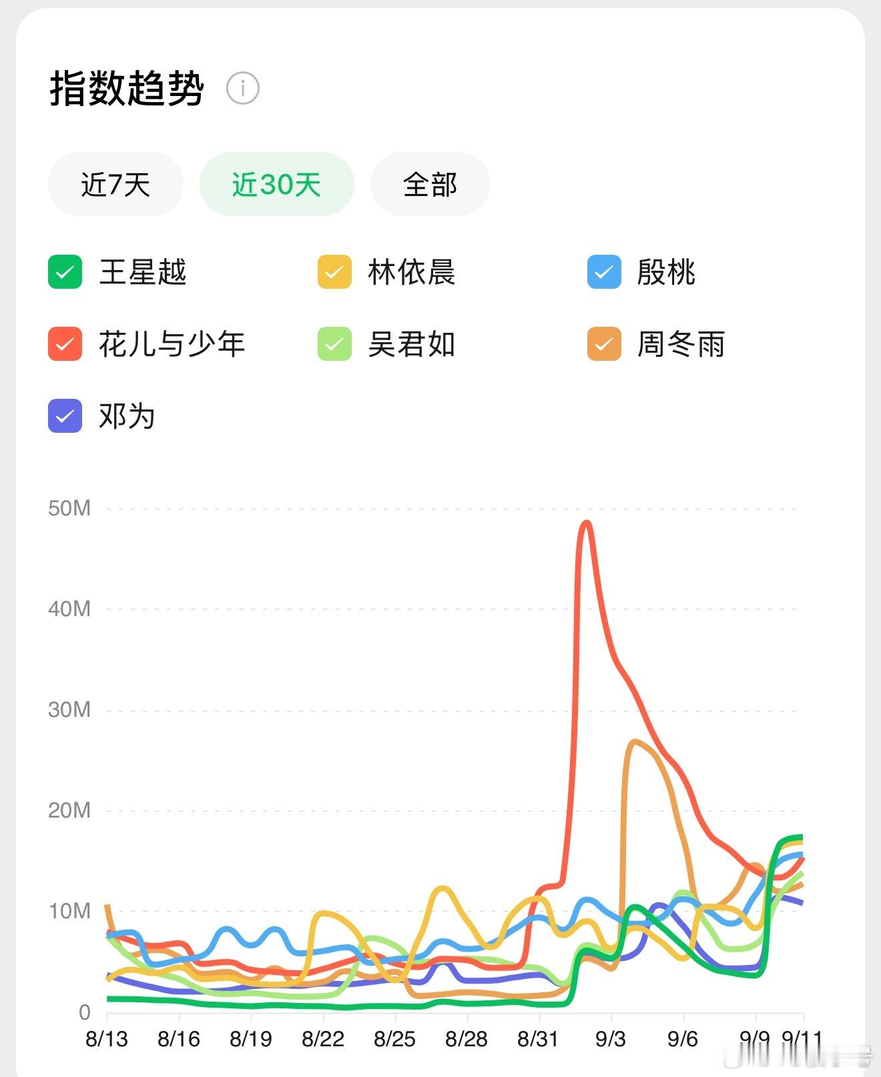Click the 指数趋势 chart title
The width and height of the screenshot is (881, 1077).
tap(127, 88)
